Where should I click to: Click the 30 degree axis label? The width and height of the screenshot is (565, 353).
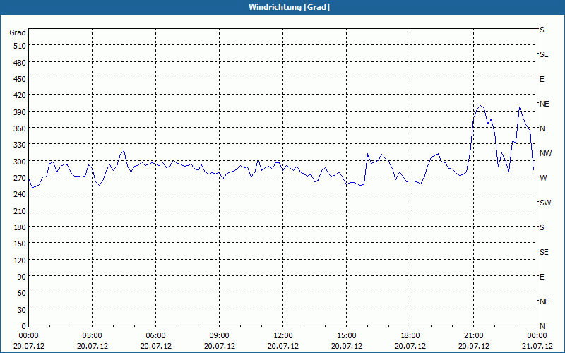pyautogui.click(x=22, y=310)
